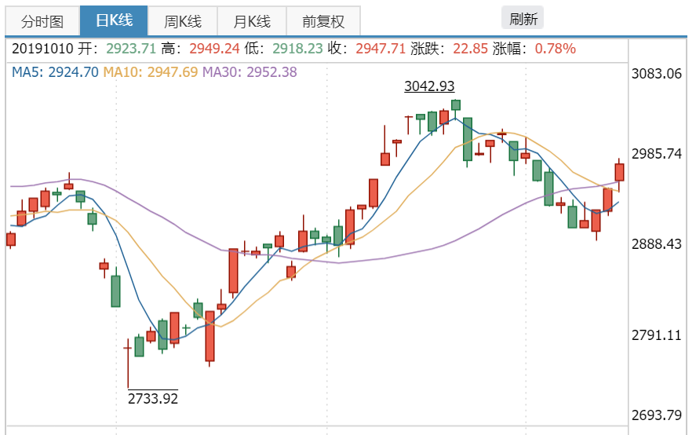Open the 前复权 adjustment option
The width and height of the screenshot is (696, 435).
[x=323, y=21]
